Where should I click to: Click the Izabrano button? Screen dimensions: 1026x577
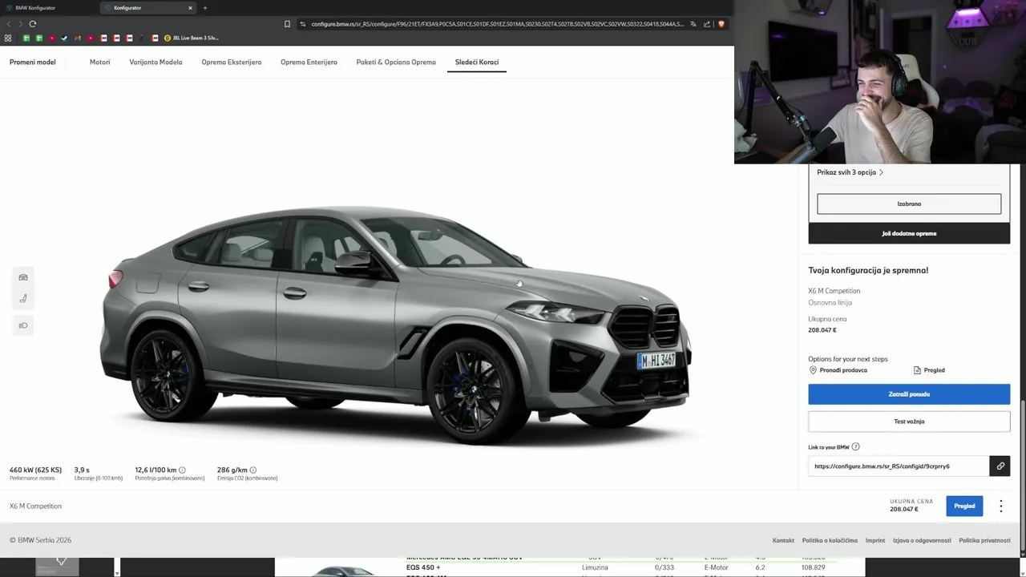909,204
